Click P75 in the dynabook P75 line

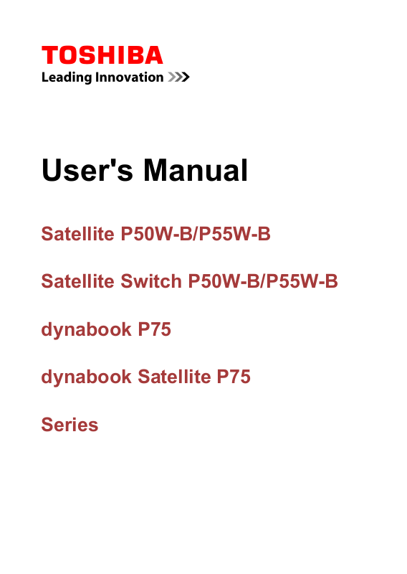[x=154, y=329]
